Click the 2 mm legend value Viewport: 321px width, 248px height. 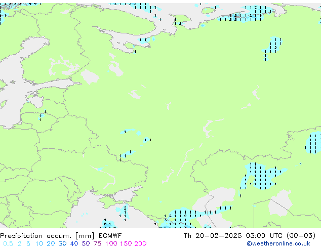tap(19, 244)
